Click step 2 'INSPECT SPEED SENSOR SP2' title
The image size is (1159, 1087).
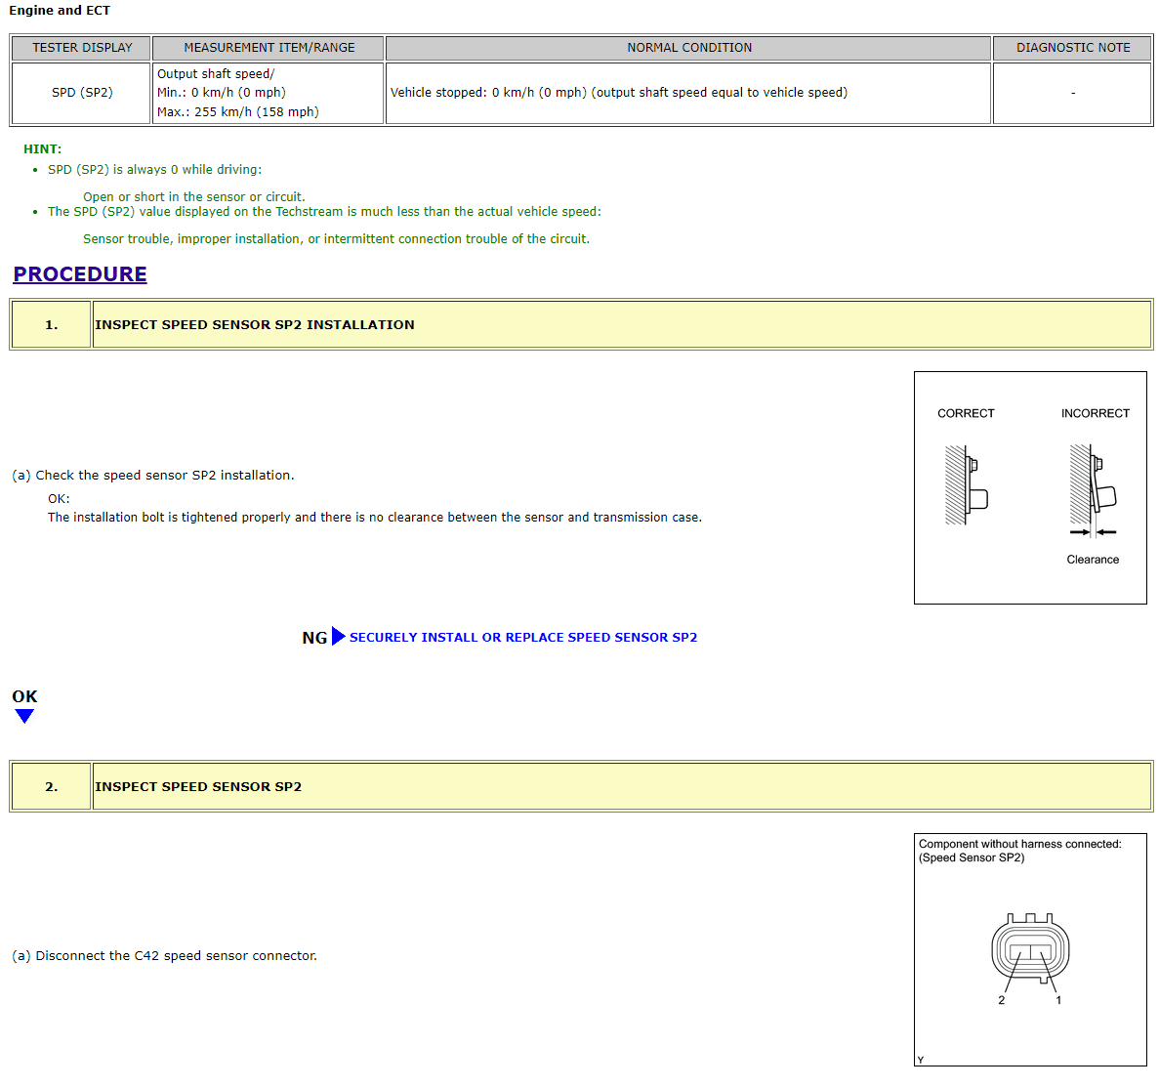click(x=198, y=787)
